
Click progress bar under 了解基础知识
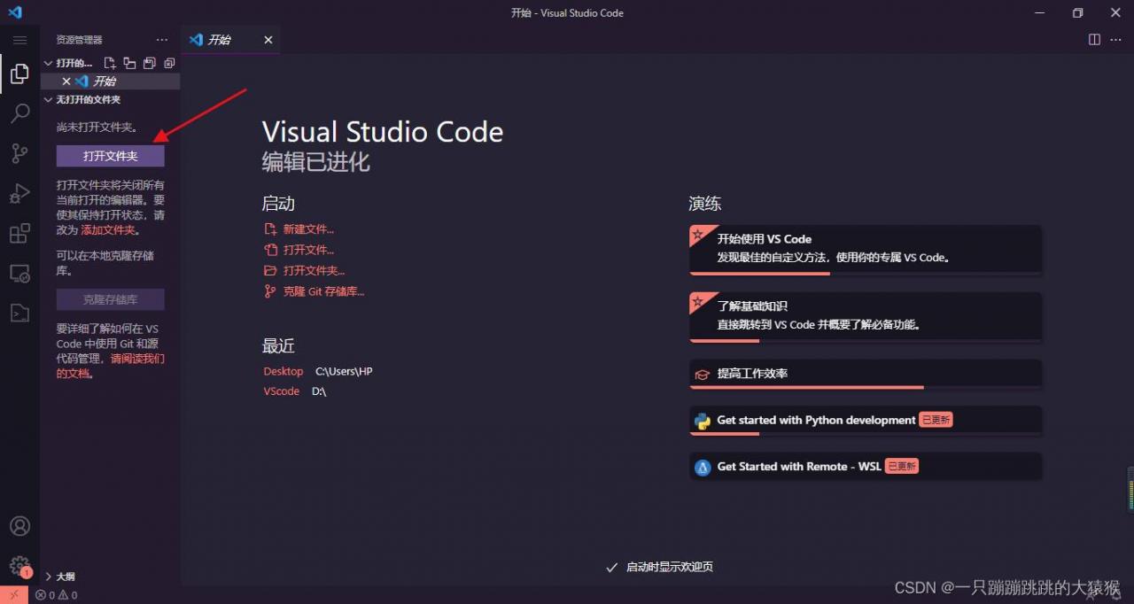(866, 341)
